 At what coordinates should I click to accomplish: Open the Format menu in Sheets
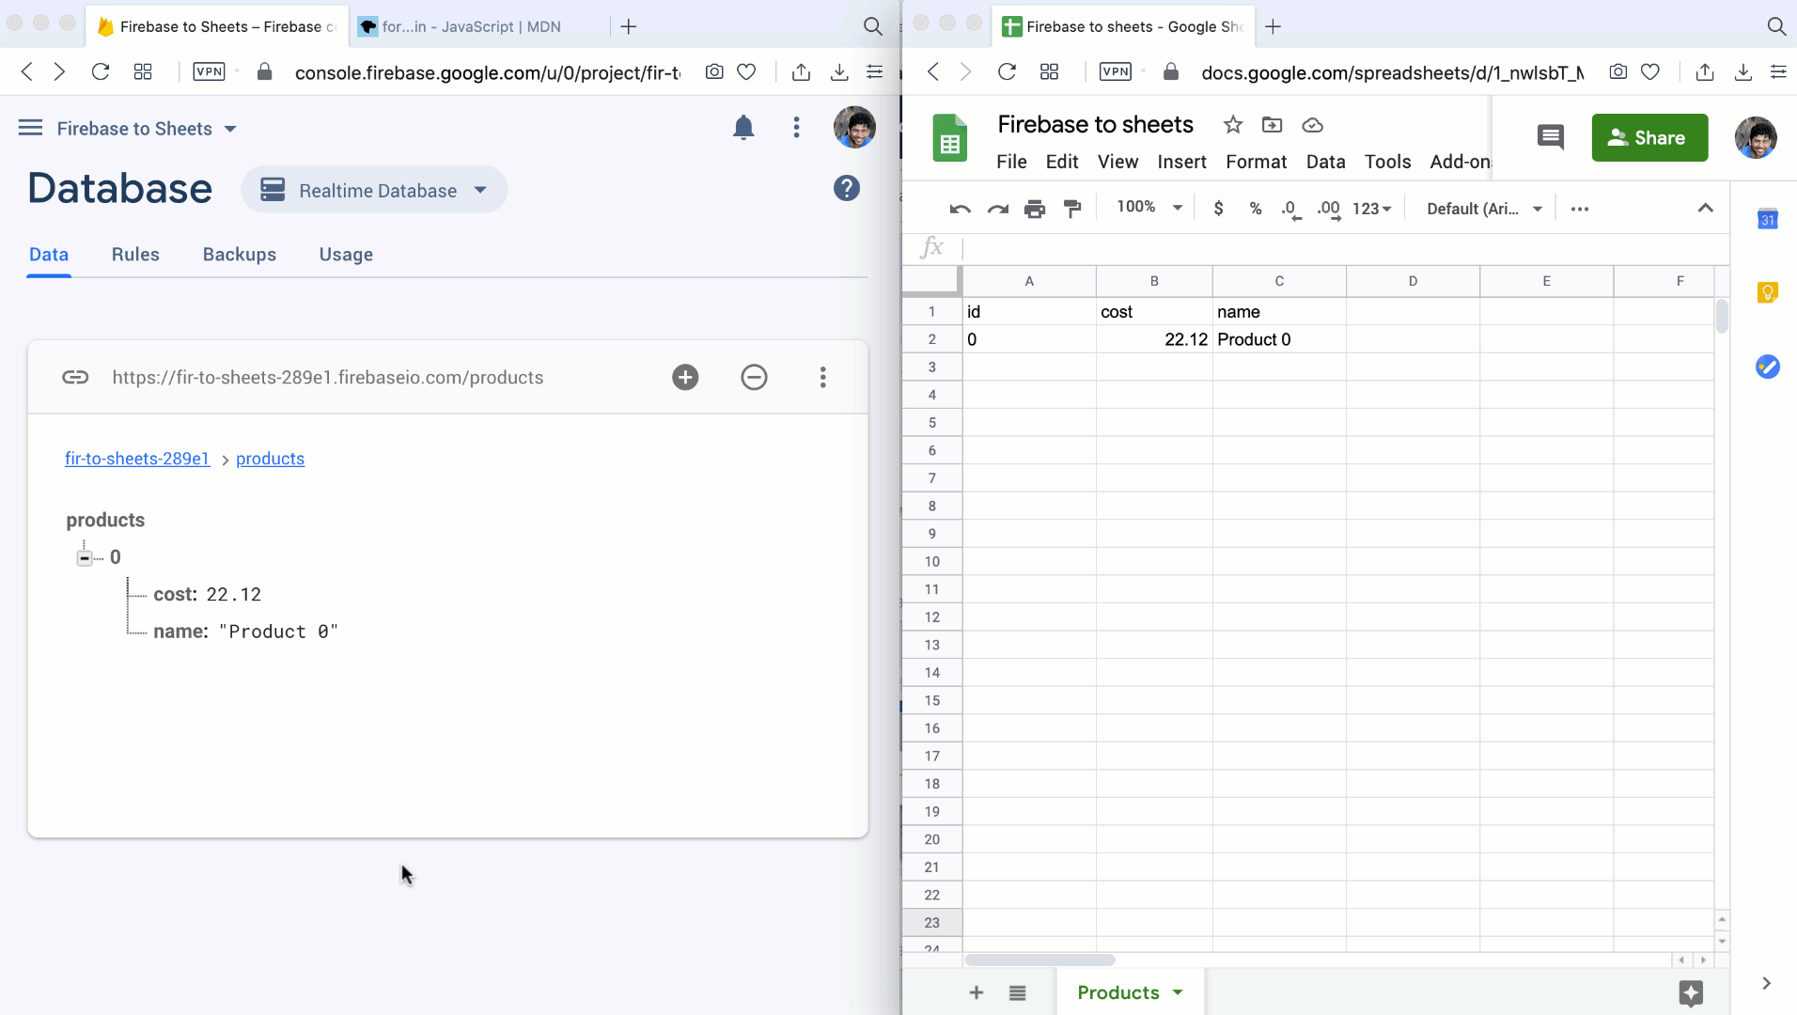point(1256,162)
